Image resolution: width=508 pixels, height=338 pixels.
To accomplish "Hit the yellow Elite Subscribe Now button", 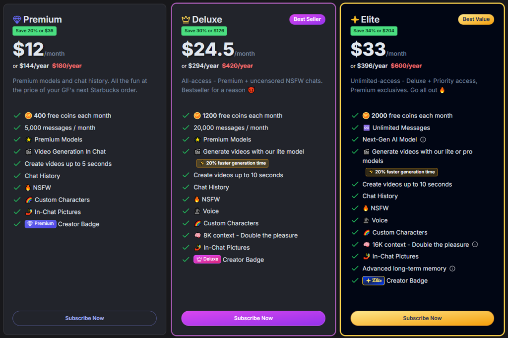I will [x=422, y=318].
